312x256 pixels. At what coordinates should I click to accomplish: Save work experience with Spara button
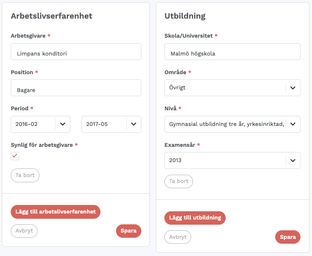pyautogui.click(x=129, y=231)
